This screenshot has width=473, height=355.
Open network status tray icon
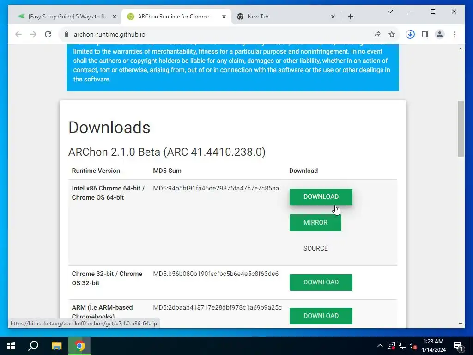point(402,346)
